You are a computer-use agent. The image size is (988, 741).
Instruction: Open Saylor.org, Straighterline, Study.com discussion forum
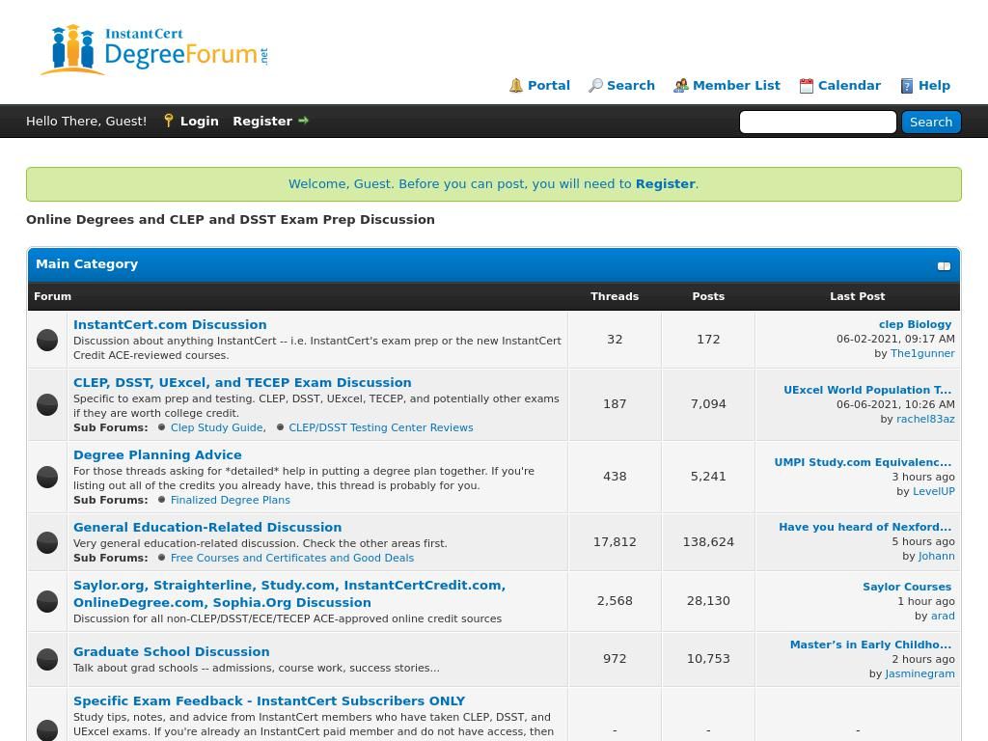(x=289, y=593)
